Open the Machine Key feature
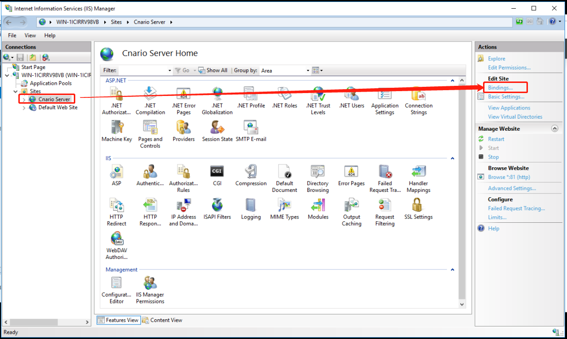The image size is (567, 339). coord(116,130)
